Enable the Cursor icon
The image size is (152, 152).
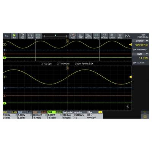(97, 36)
